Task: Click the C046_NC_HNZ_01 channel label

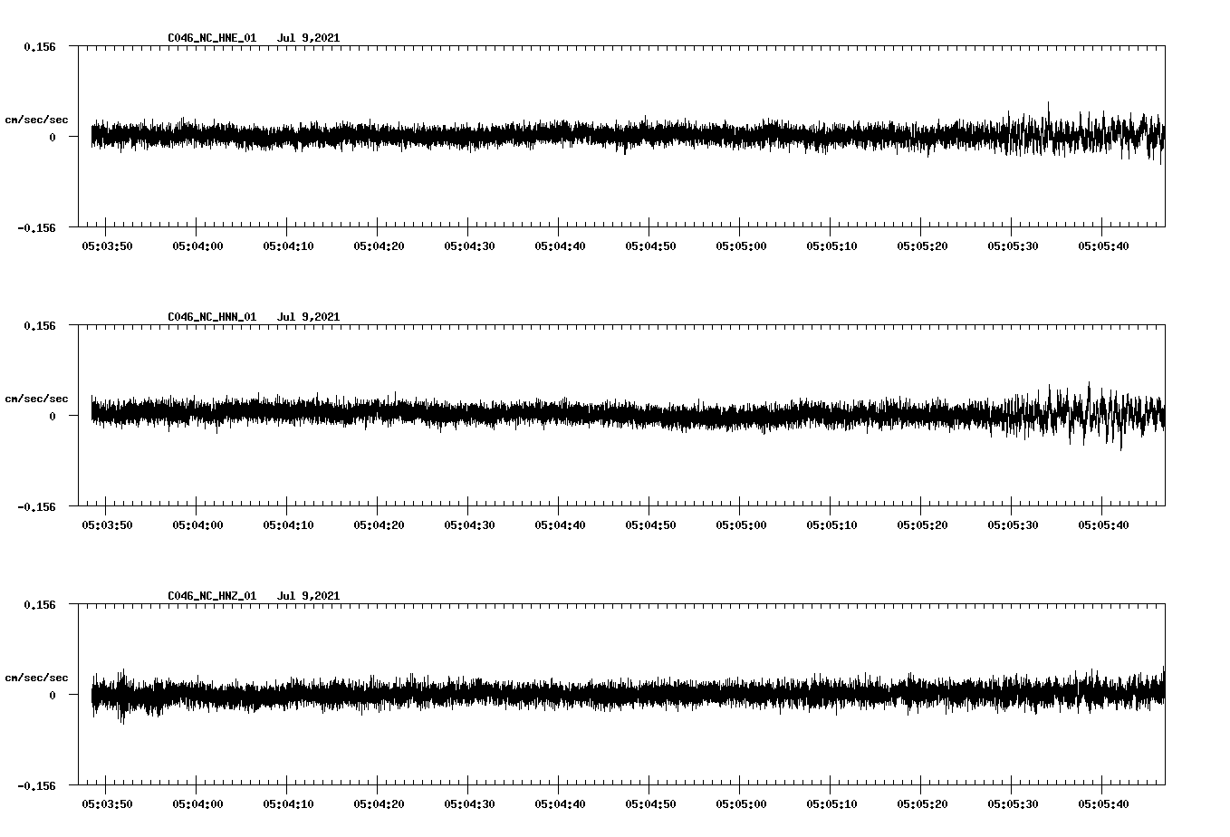Action: click(211, 596)
